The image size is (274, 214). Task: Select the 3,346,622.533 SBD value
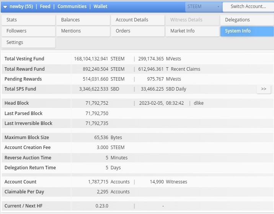(99, 89)
